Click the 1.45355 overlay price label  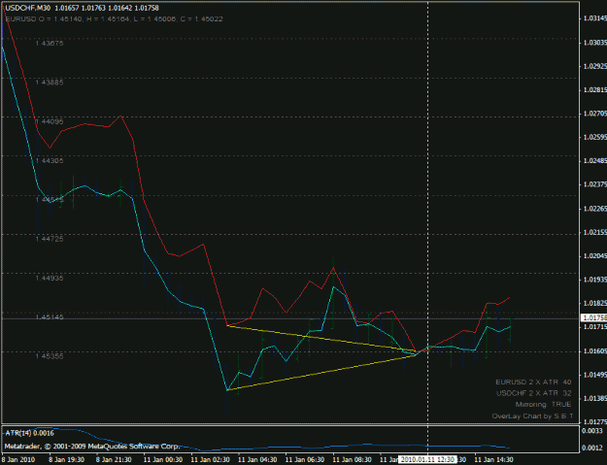50,356
